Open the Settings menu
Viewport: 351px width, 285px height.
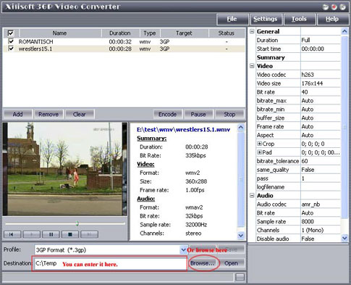(x=266, y=19)
